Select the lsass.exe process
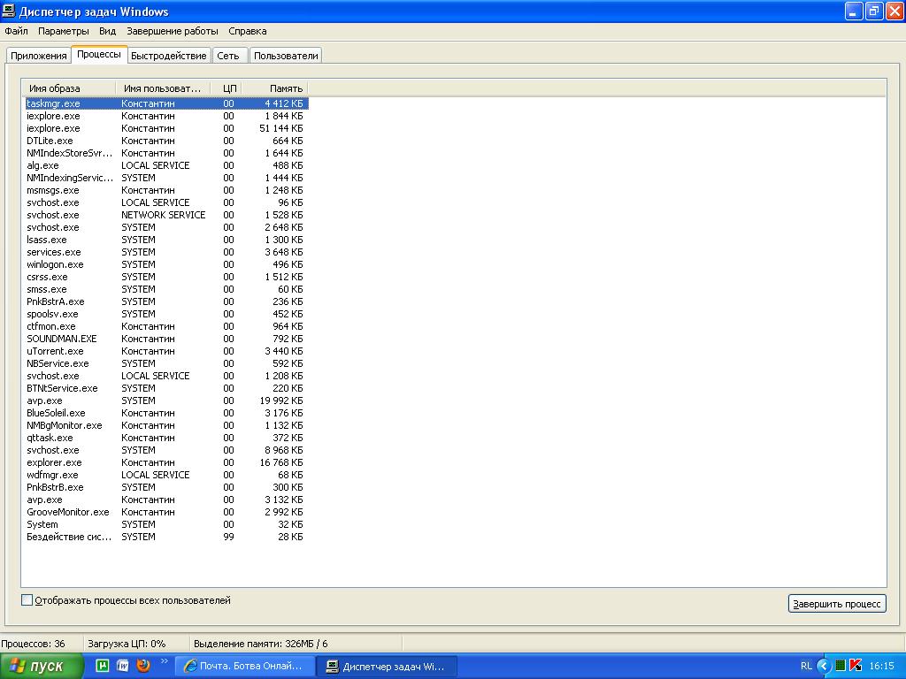This screenshot has height=679, width=906. tap(166, 240)
